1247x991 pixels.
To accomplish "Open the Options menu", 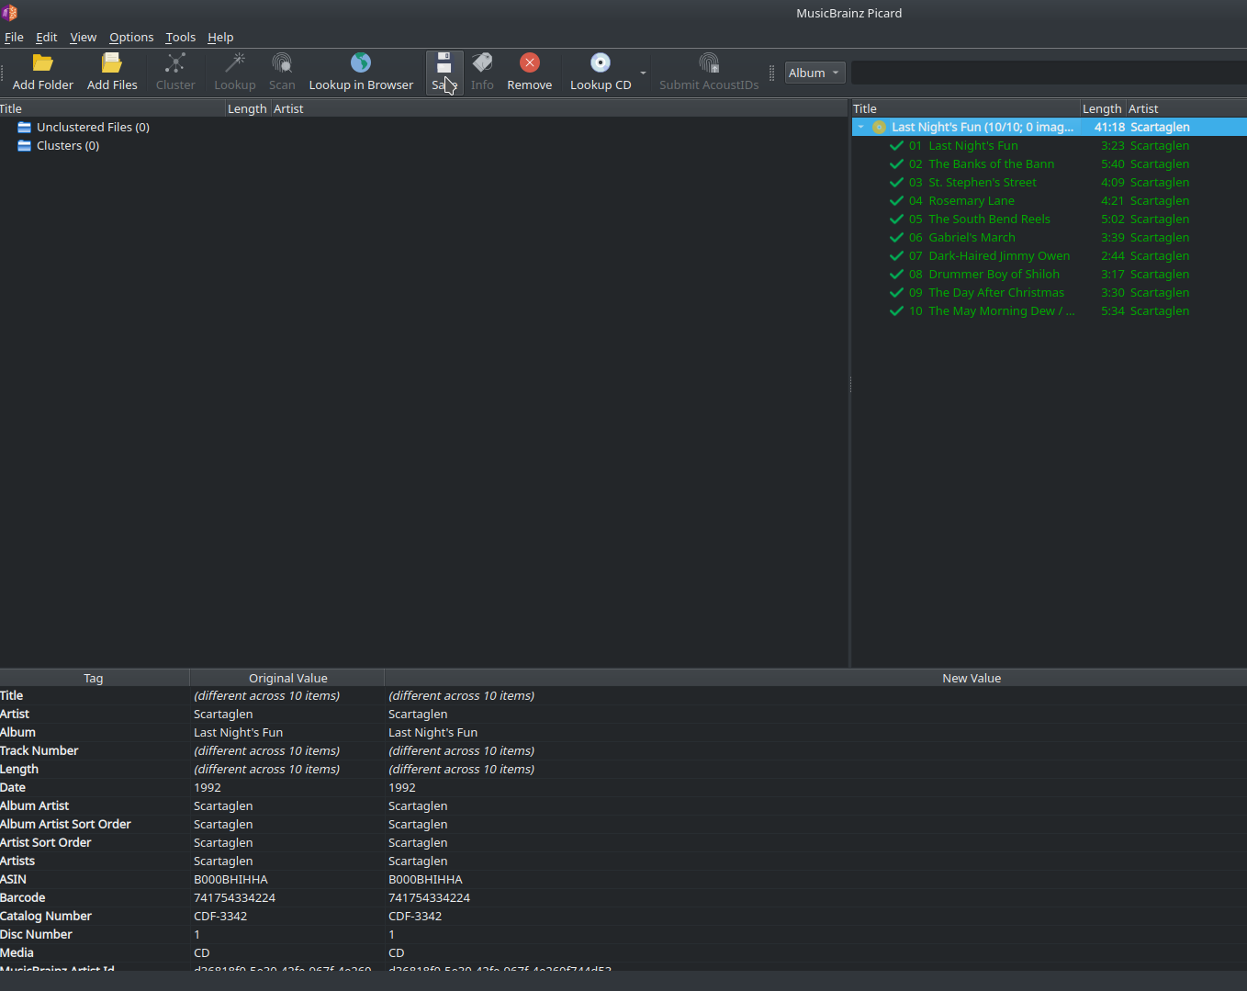I will point(131,37).
